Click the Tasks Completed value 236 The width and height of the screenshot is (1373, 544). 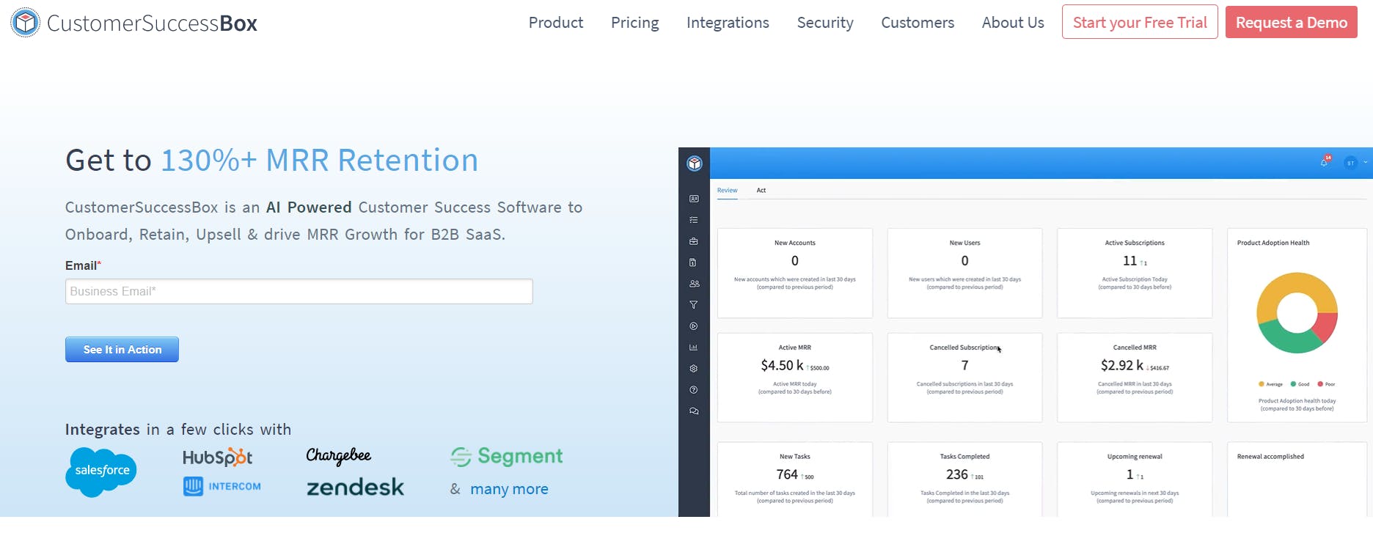[x=957, y=474]
